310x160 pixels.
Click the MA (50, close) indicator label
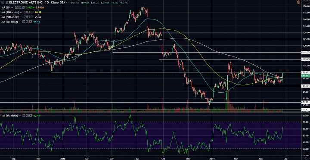(9, 22)
